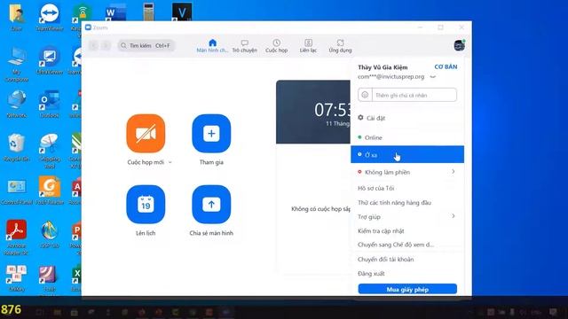Viewport: 568px width, 319px height.
Task: Open the Trò chuyện chat tab
Action: click(245, 46)
